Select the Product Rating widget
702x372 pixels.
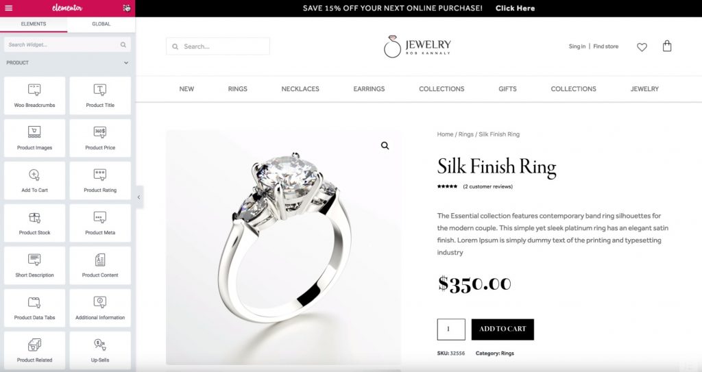(x=100, y=180)
